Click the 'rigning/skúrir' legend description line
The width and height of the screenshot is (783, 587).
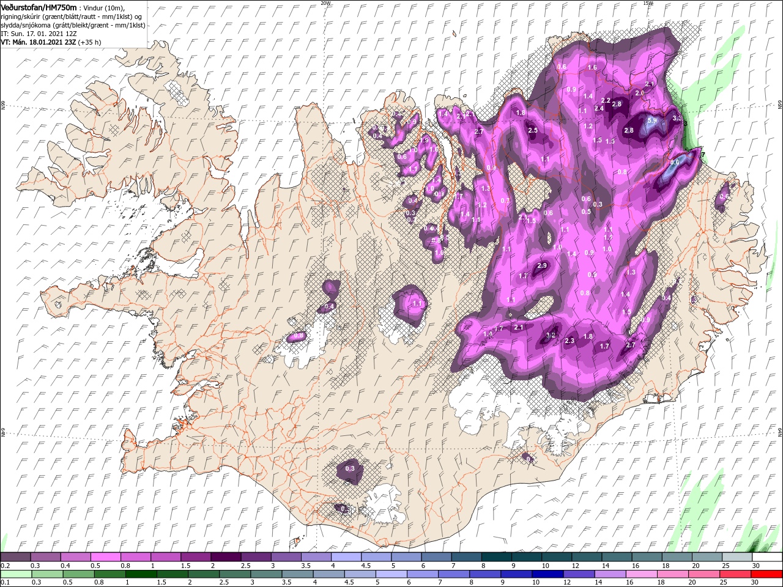72,16
